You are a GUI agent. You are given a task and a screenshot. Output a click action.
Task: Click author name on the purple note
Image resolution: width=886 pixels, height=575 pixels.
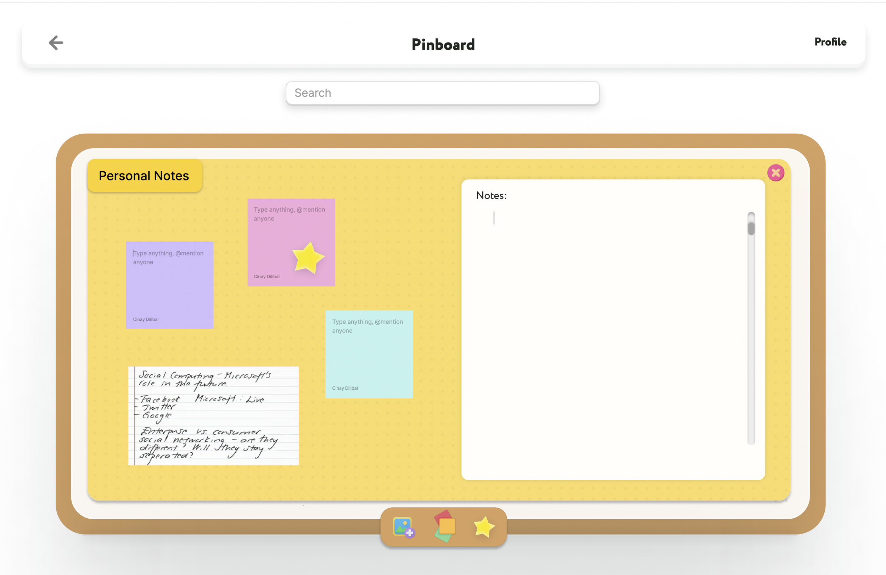pyautogui.click(x=146, y=319)
